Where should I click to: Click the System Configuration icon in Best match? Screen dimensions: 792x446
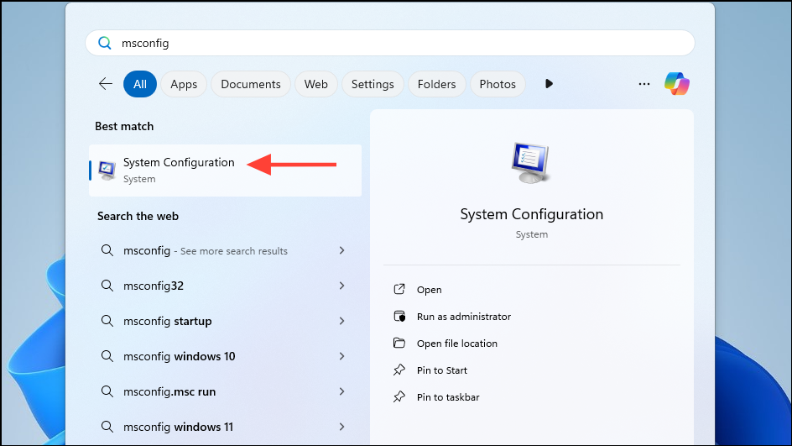click(x=107, y=171)
